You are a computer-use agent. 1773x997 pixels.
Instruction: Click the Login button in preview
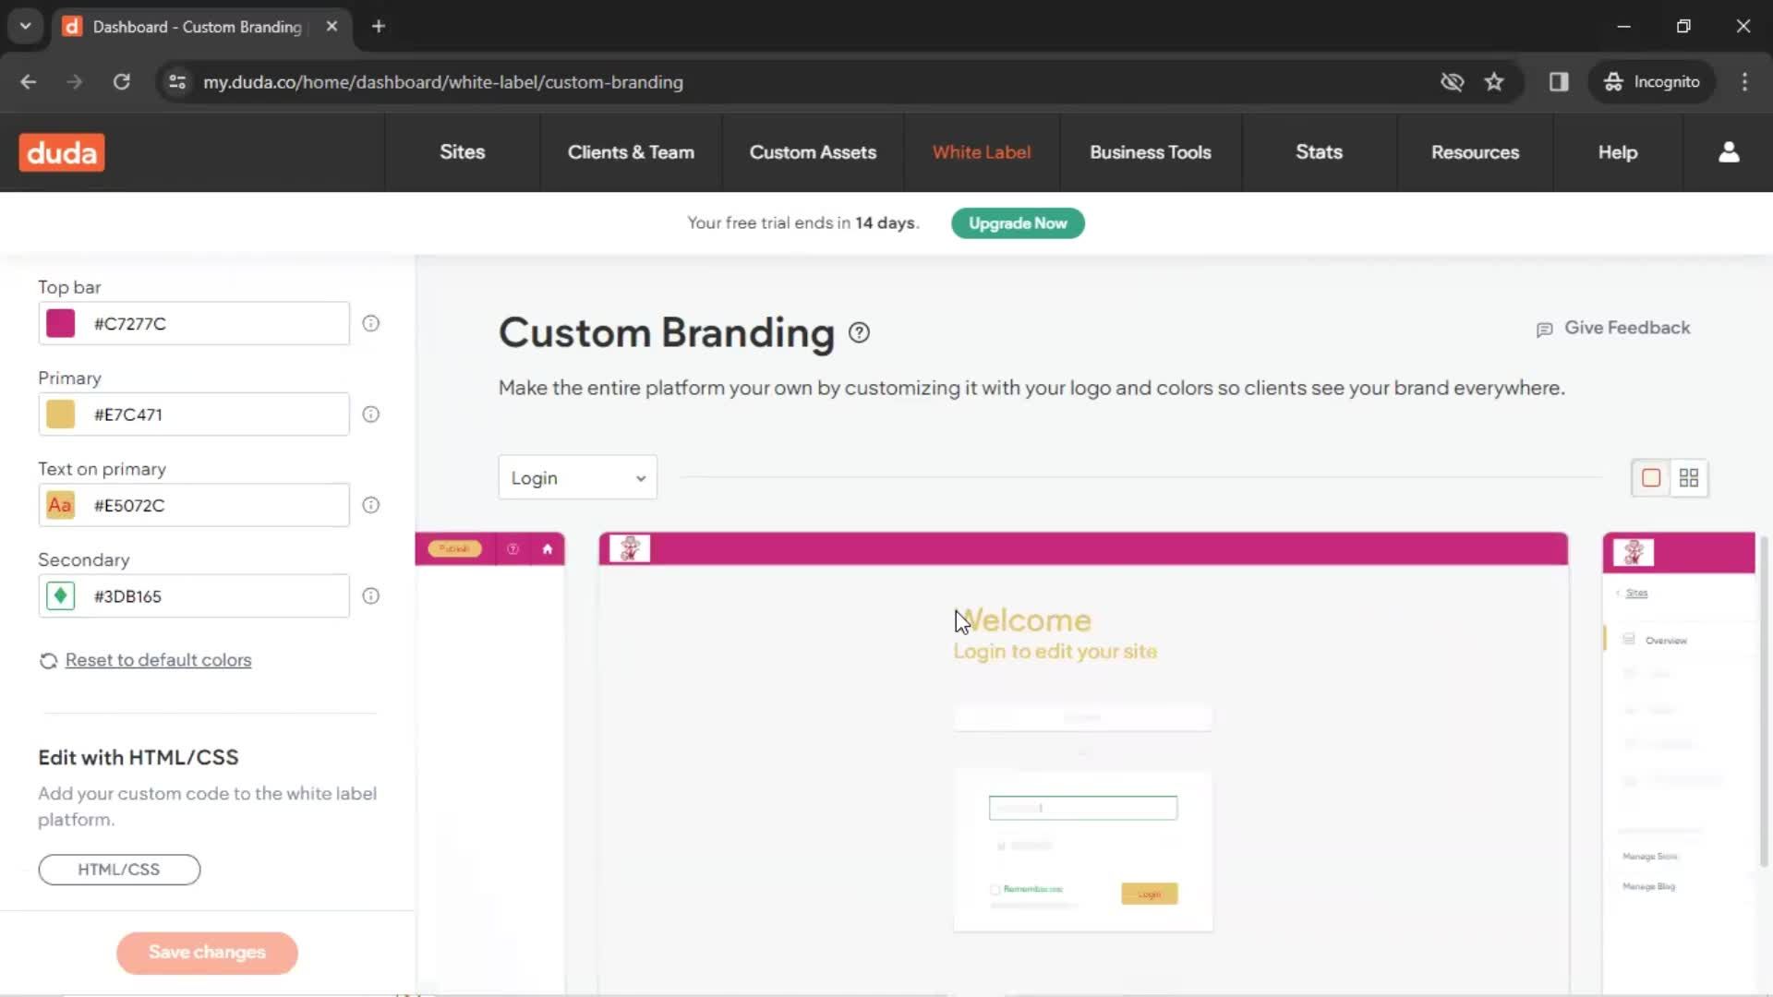click(x=1150, y=894)
